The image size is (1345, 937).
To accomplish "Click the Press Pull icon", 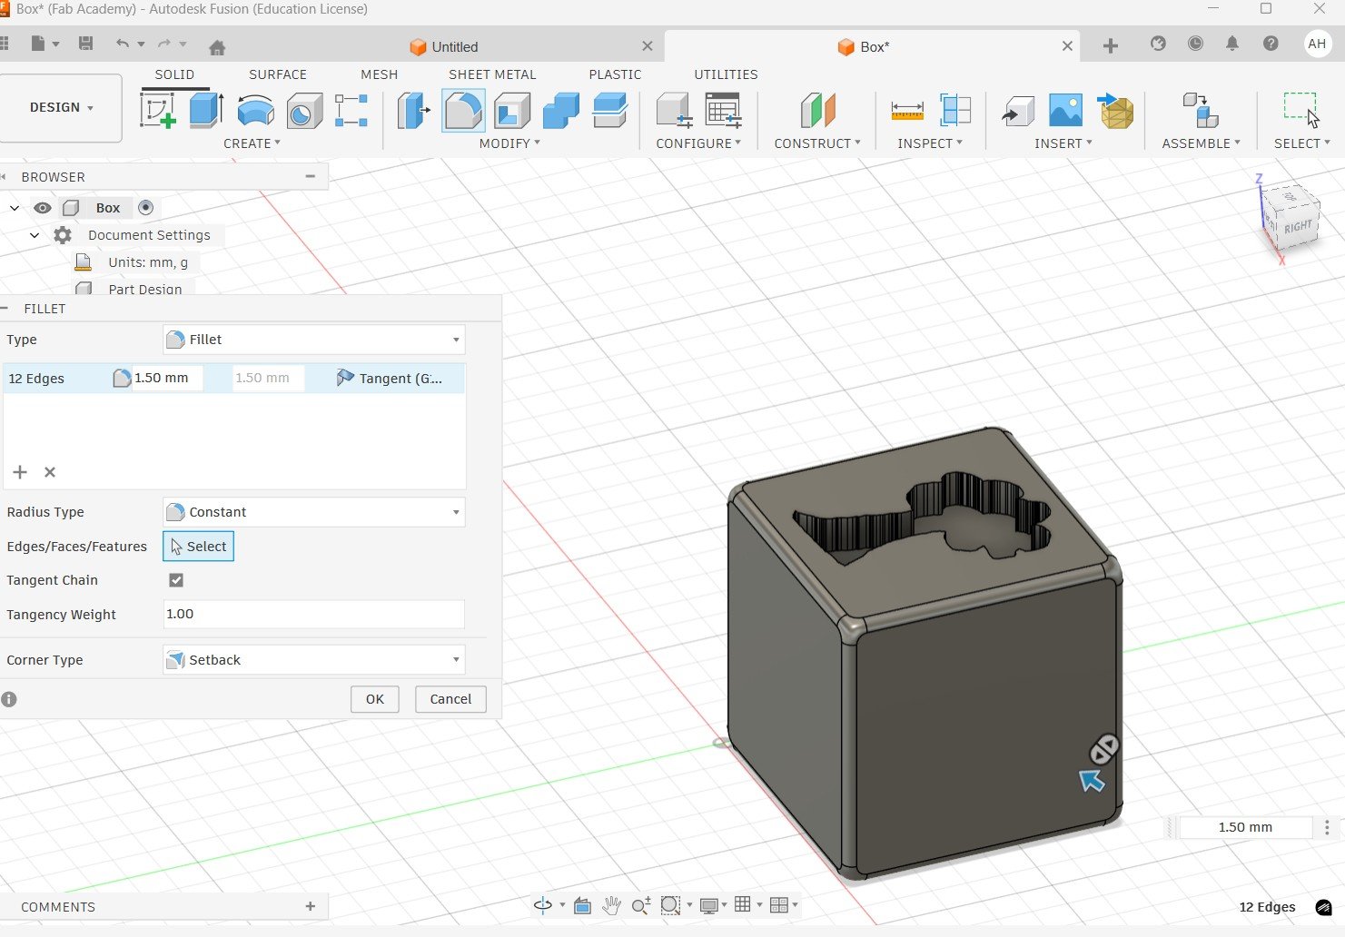I will click(414, 111).
